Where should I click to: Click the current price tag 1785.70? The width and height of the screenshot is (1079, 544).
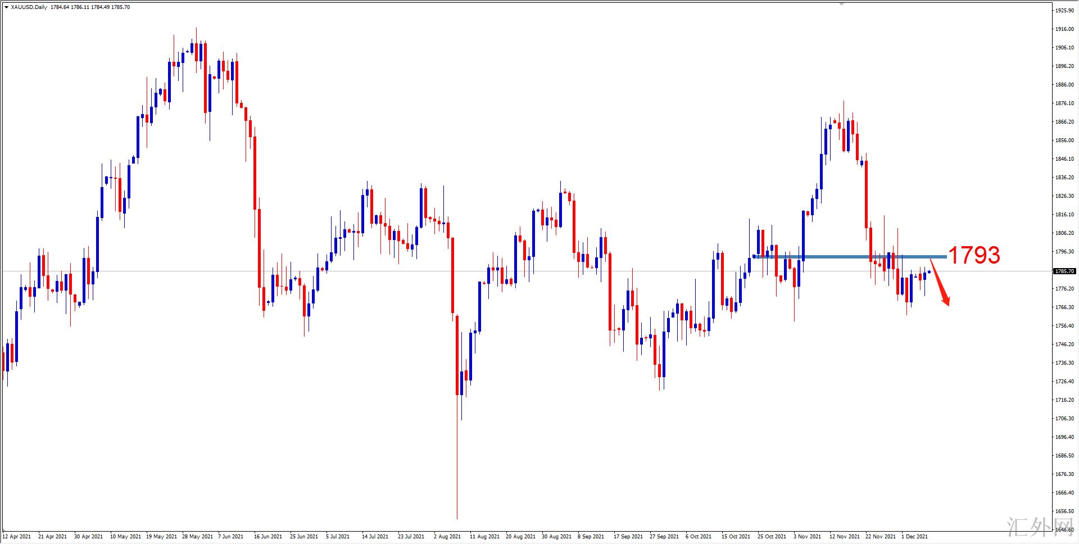[1064, 271]
